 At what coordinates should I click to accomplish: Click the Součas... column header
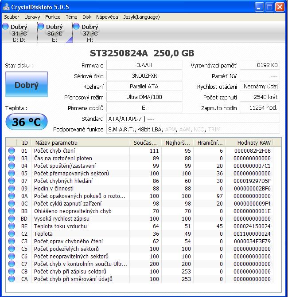pos(145,143)
